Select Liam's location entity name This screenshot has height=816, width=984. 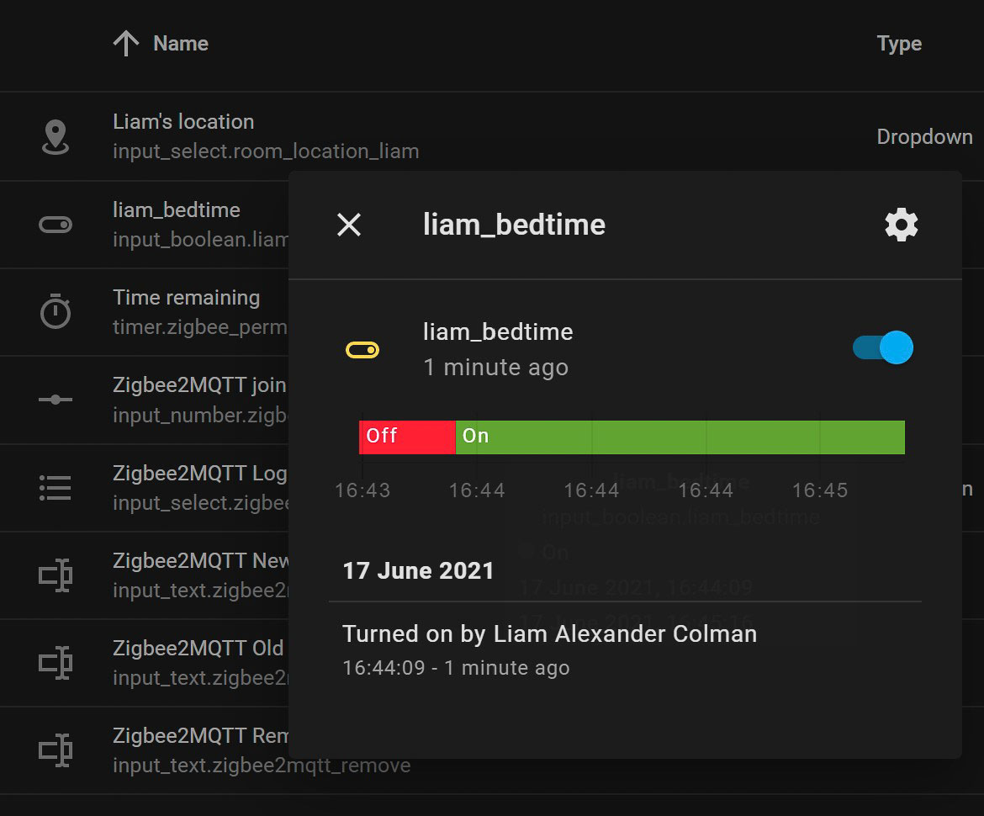[183, 121]
